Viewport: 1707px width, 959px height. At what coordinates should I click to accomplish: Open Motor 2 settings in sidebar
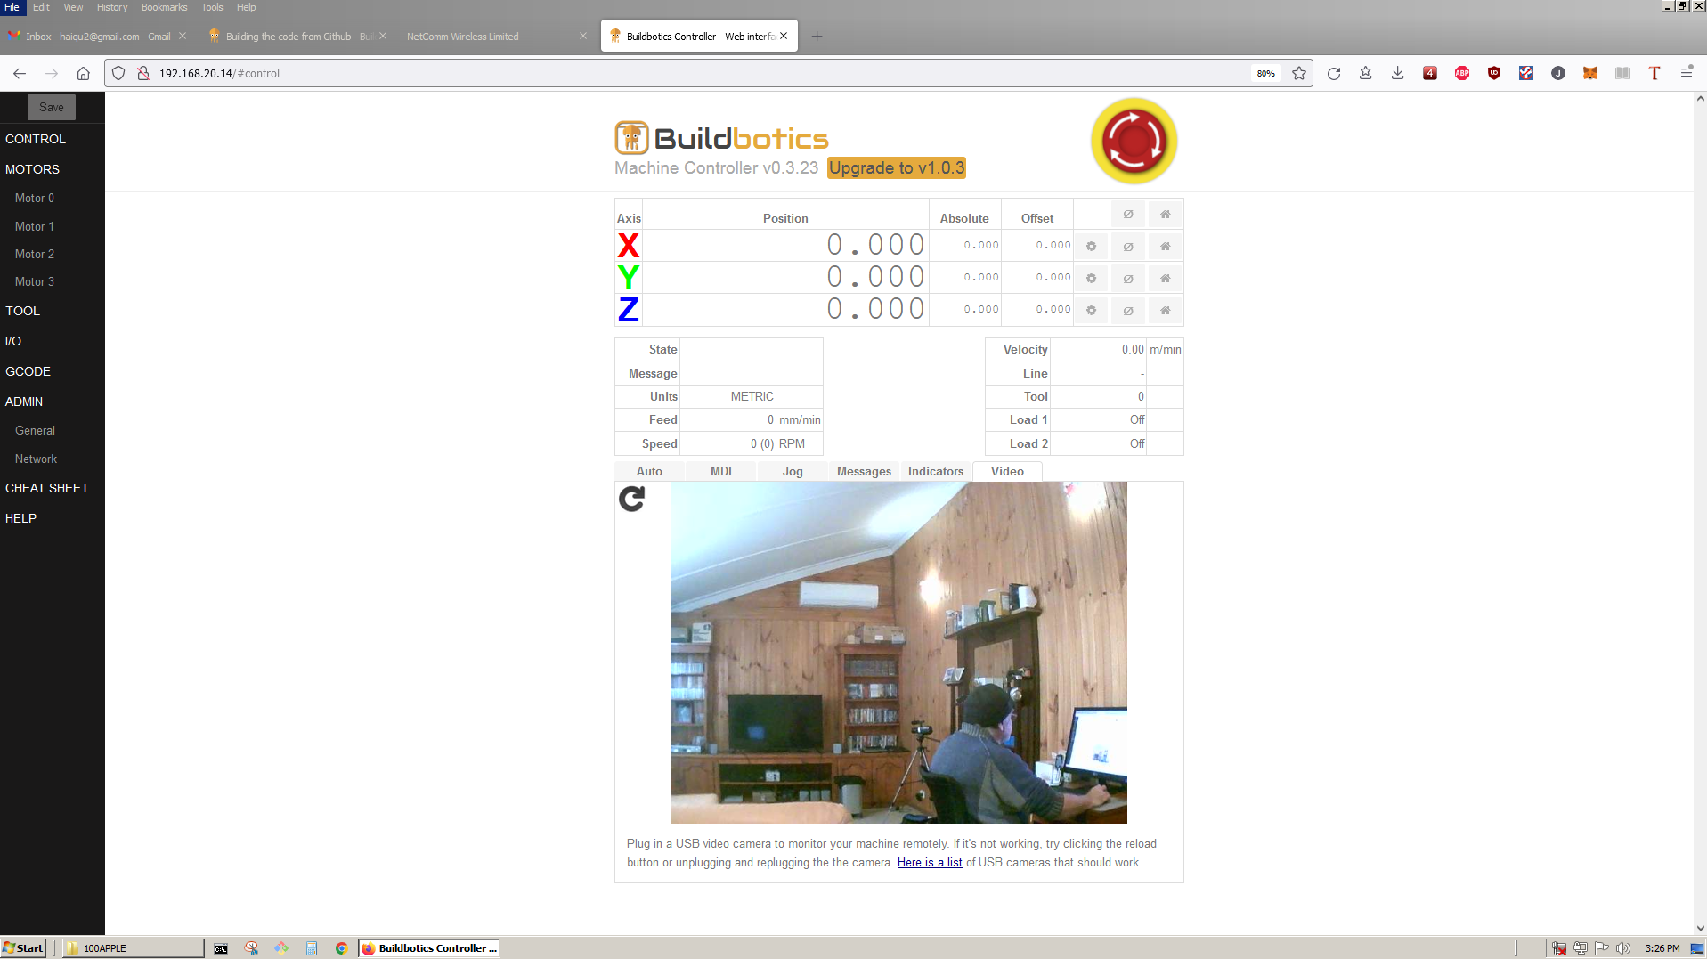[35, 255]
